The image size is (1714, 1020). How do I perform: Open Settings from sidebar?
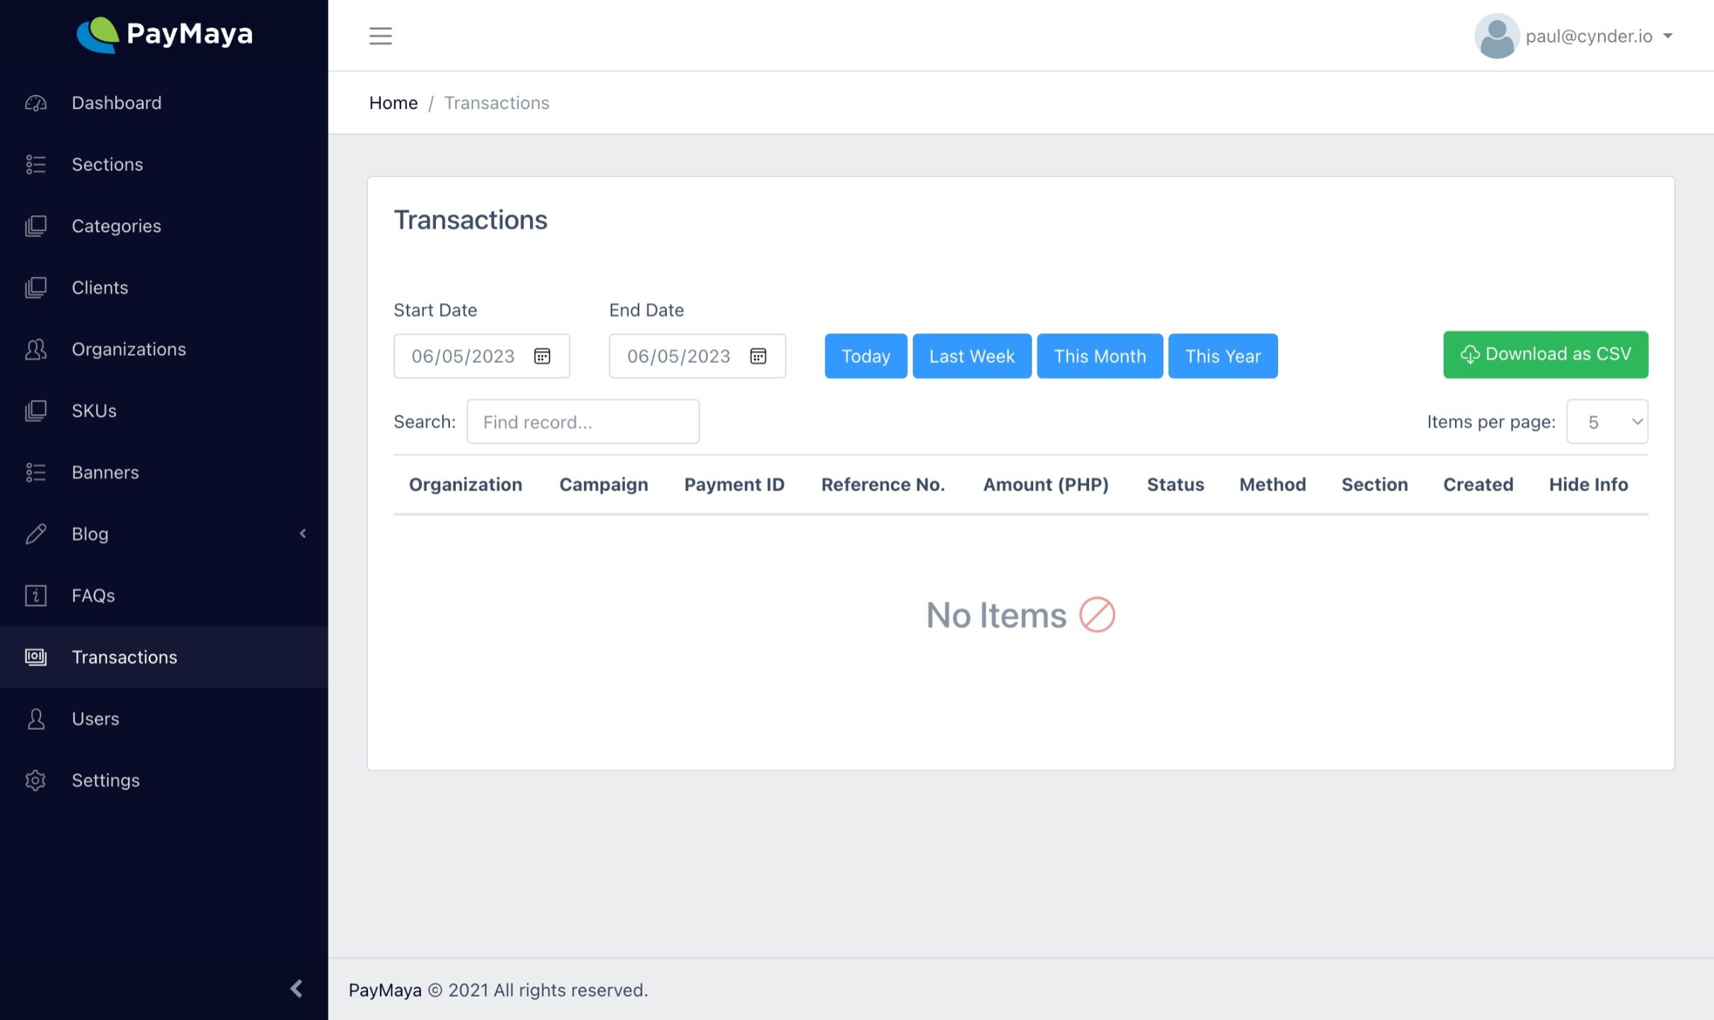164,781
